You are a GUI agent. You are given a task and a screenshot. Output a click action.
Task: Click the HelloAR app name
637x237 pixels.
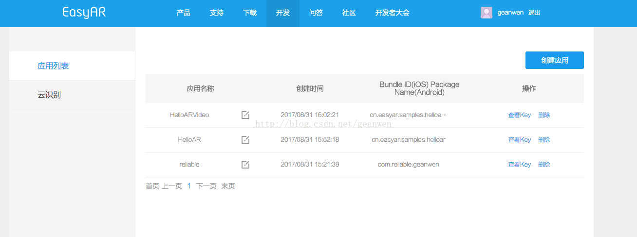(x=189, y=140)
